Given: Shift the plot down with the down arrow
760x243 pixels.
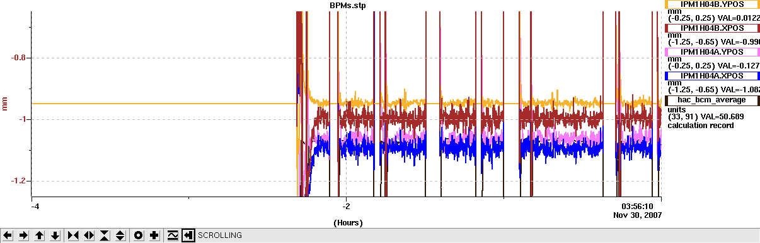Looking at the screenshot, I should click(55, 235).
